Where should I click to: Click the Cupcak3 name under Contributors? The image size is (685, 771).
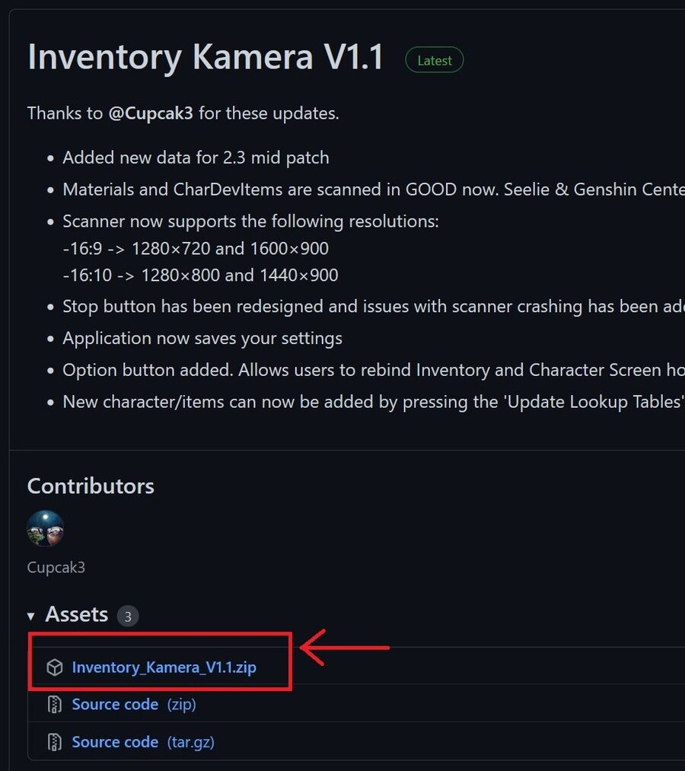coord(56,568)
